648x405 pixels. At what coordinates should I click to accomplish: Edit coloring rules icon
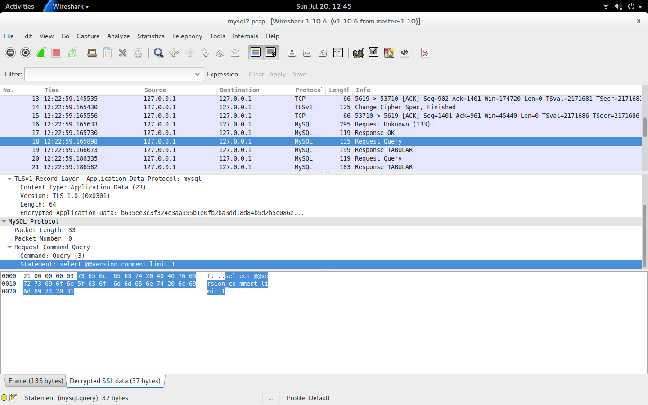(389, 53)
